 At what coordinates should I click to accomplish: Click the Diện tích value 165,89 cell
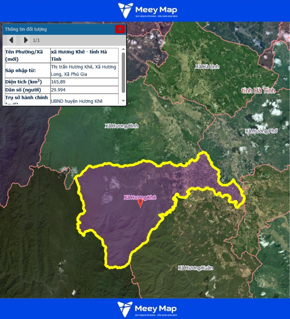click(84, 82)
